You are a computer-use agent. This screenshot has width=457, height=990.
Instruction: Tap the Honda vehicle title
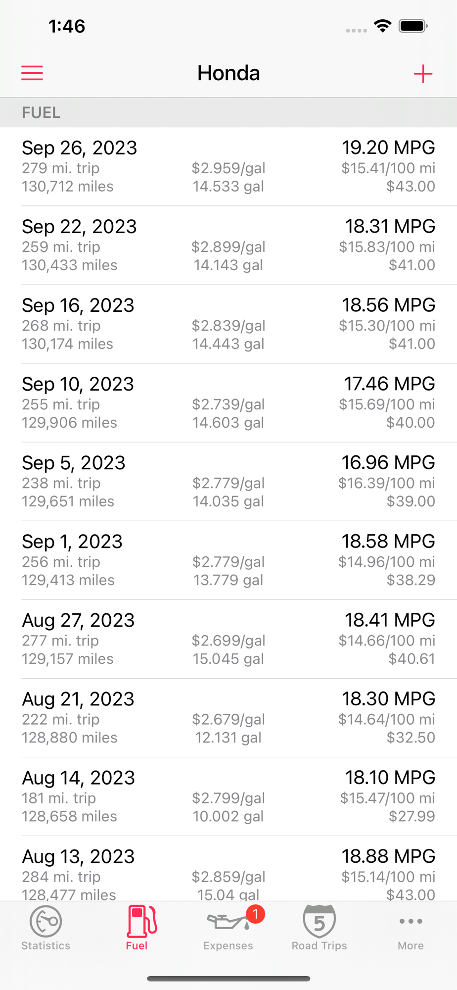[x=228, y=73]
